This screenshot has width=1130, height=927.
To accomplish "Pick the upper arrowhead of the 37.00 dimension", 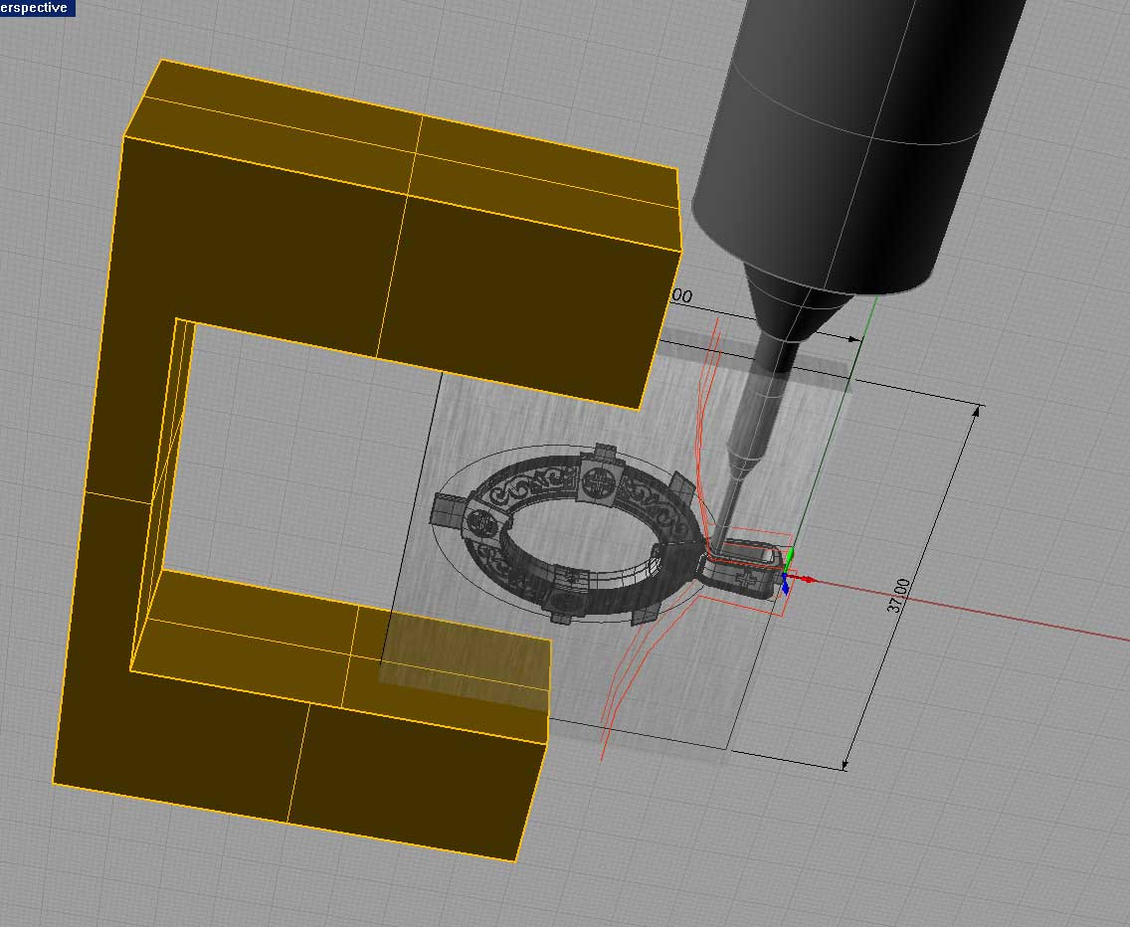I will [x=976, y=412].
